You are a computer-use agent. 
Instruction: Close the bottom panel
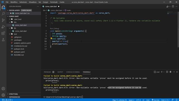point(177,72)
